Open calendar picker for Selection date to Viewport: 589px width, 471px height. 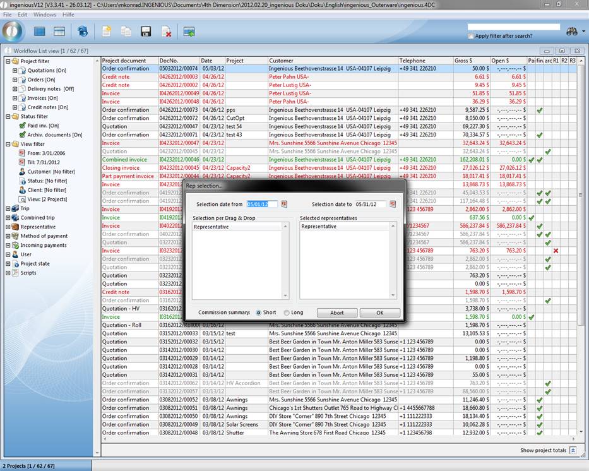(x=393, y=204)
